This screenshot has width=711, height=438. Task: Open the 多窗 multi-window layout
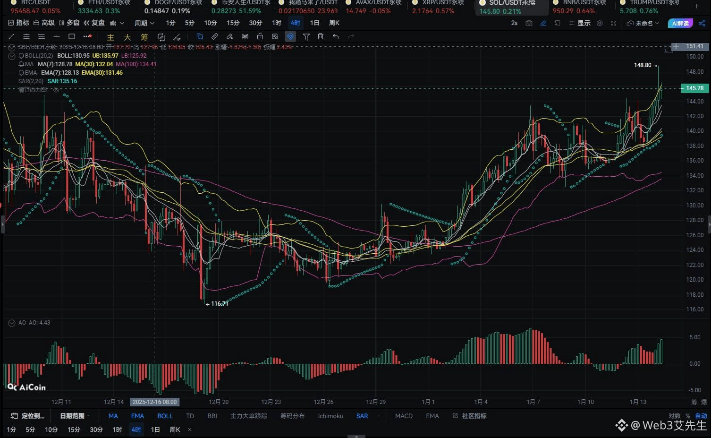[69, 23]
